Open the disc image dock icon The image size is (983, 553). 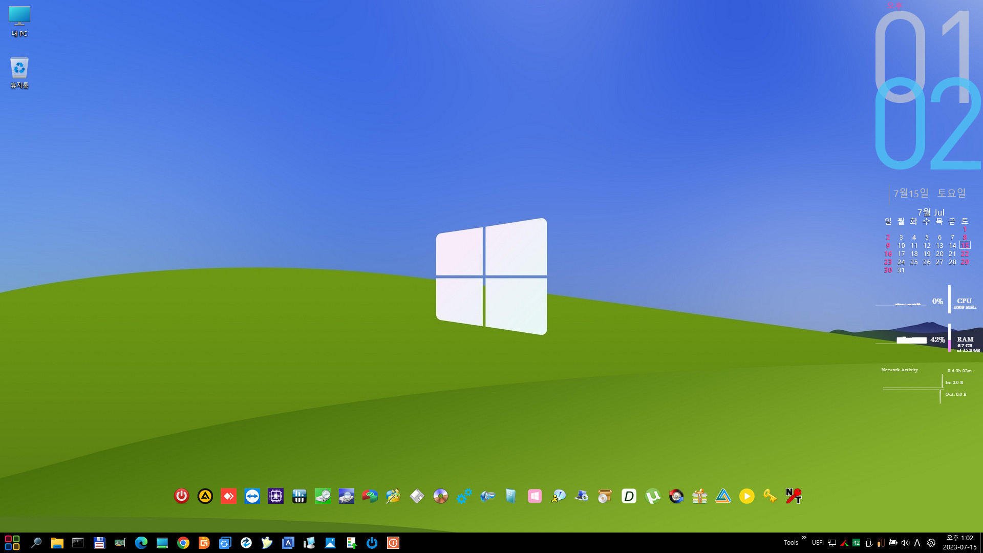(441, 496)
